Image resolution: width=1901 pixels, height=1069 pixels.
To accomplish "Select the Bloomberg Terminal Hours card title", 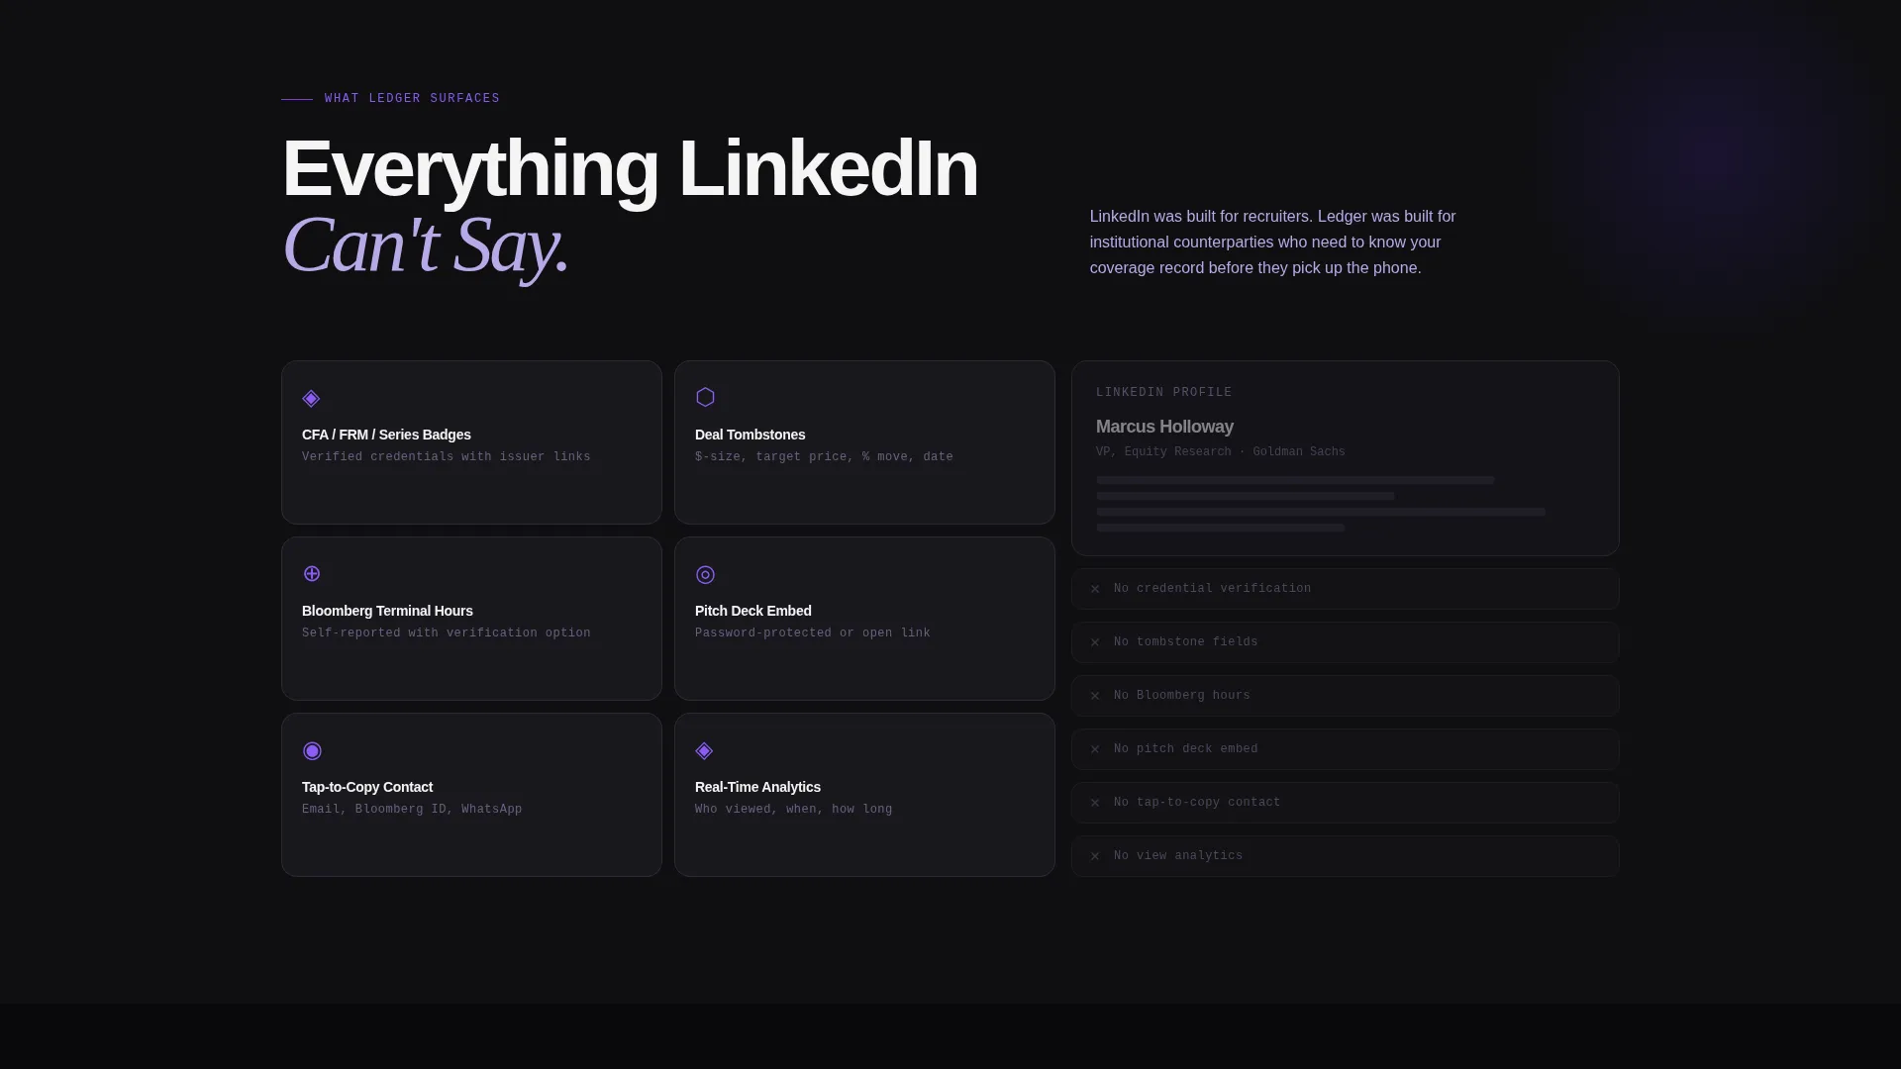I will [x=387, y=611].
